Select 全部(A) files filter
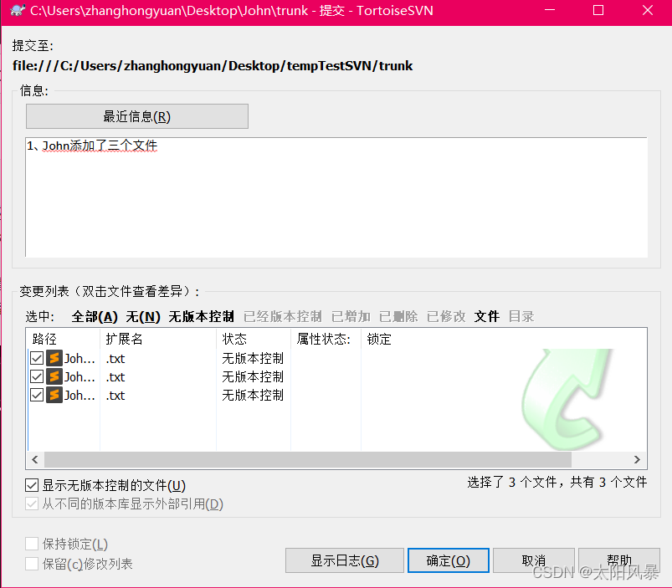Image resolution: width=672 pixels, height=588 pixels. pyautogui.click(x=95, y=316)
